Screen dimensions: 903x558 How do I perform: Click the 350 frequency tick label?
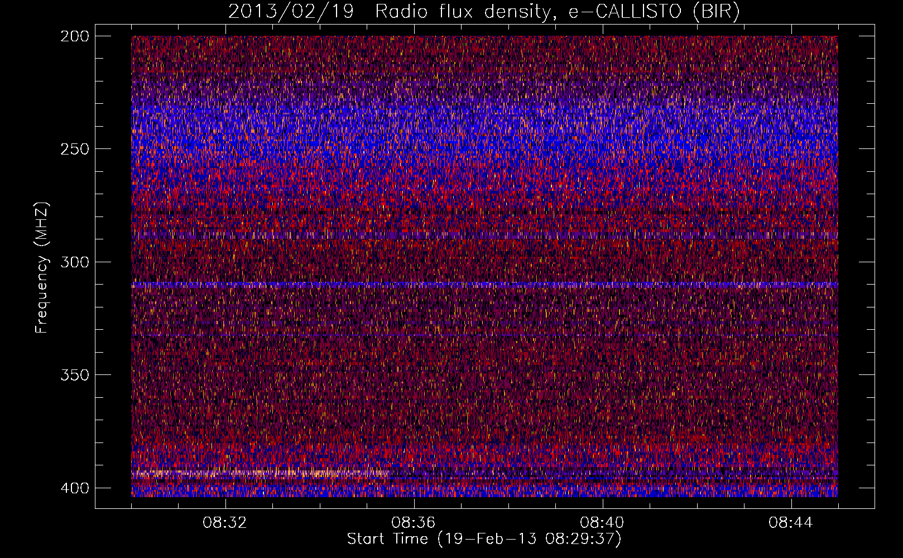coord(74,375)
